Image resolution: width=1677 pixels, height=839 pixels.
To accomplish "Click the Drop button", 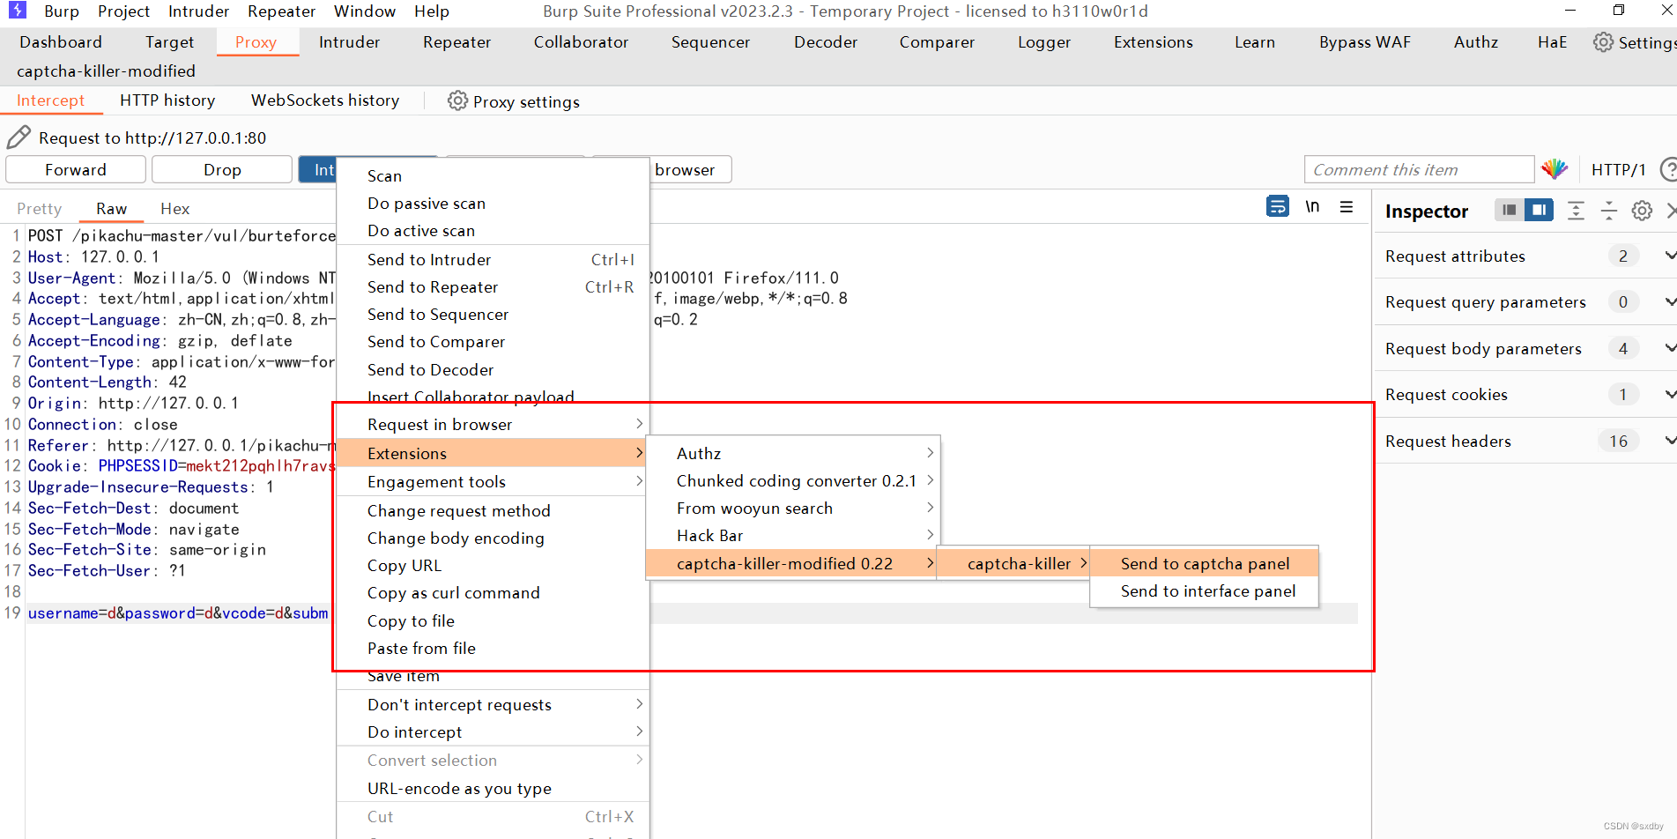I will pyautogui.click(x=222, y=169).
